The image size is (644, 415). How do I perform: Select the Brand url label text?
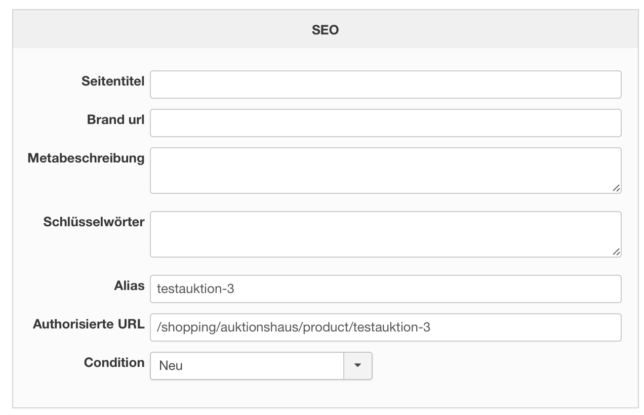coord(115,119)
